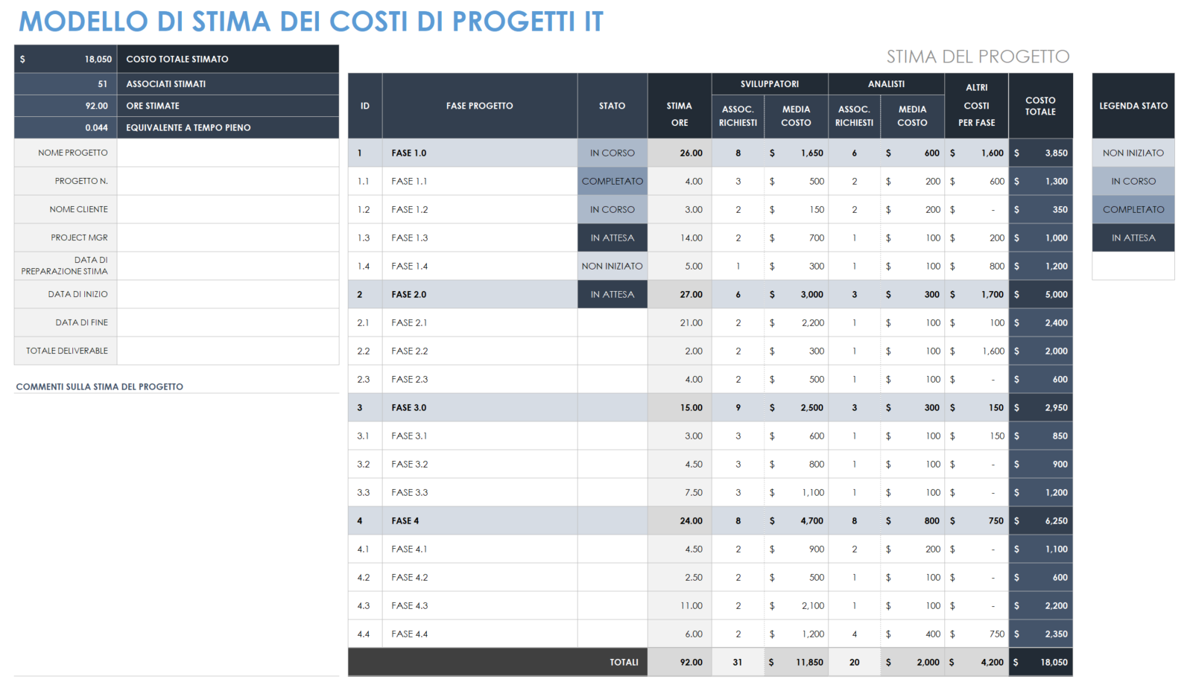This screenshot has width=1187, height=685.
Task: Click the DATA DI FINE value cell
Action: [x=228, y=322]
